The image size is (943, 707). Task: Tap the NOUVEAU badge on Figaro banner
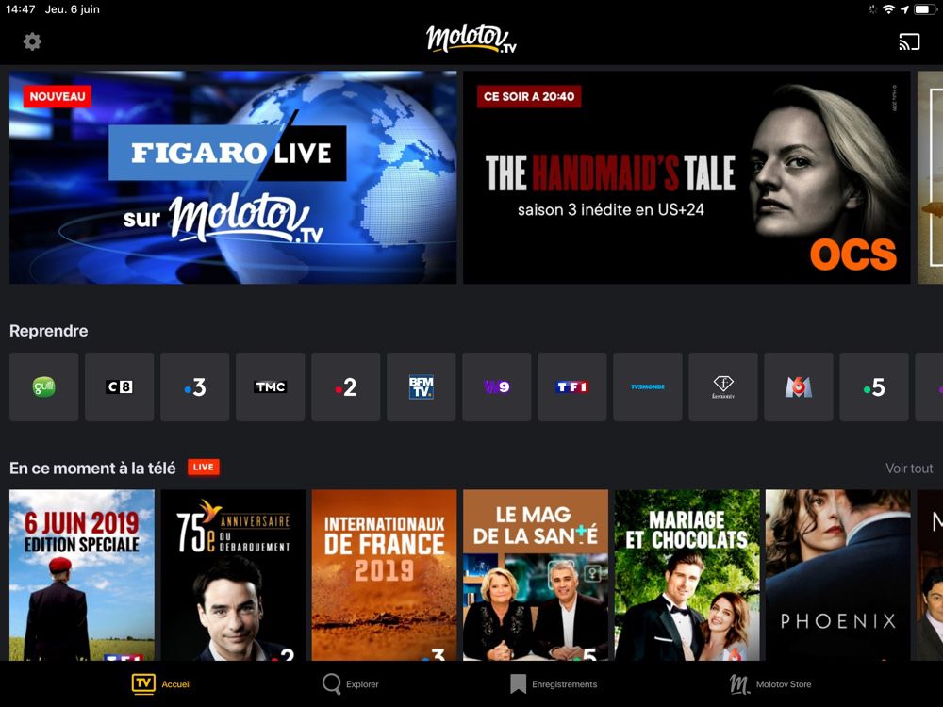(58, 96)
